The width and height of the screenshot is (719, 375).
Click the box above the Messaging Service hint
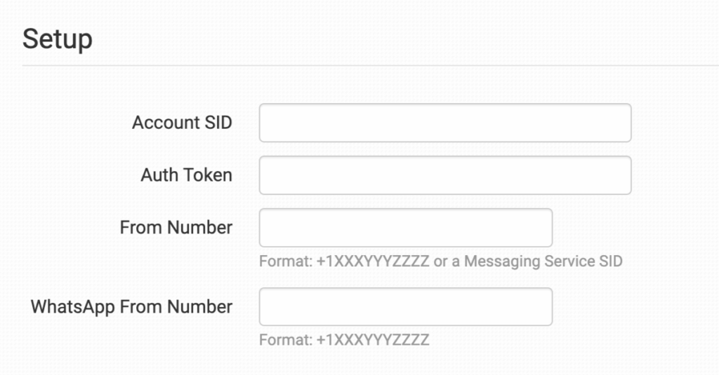click(x=405, y=227)
